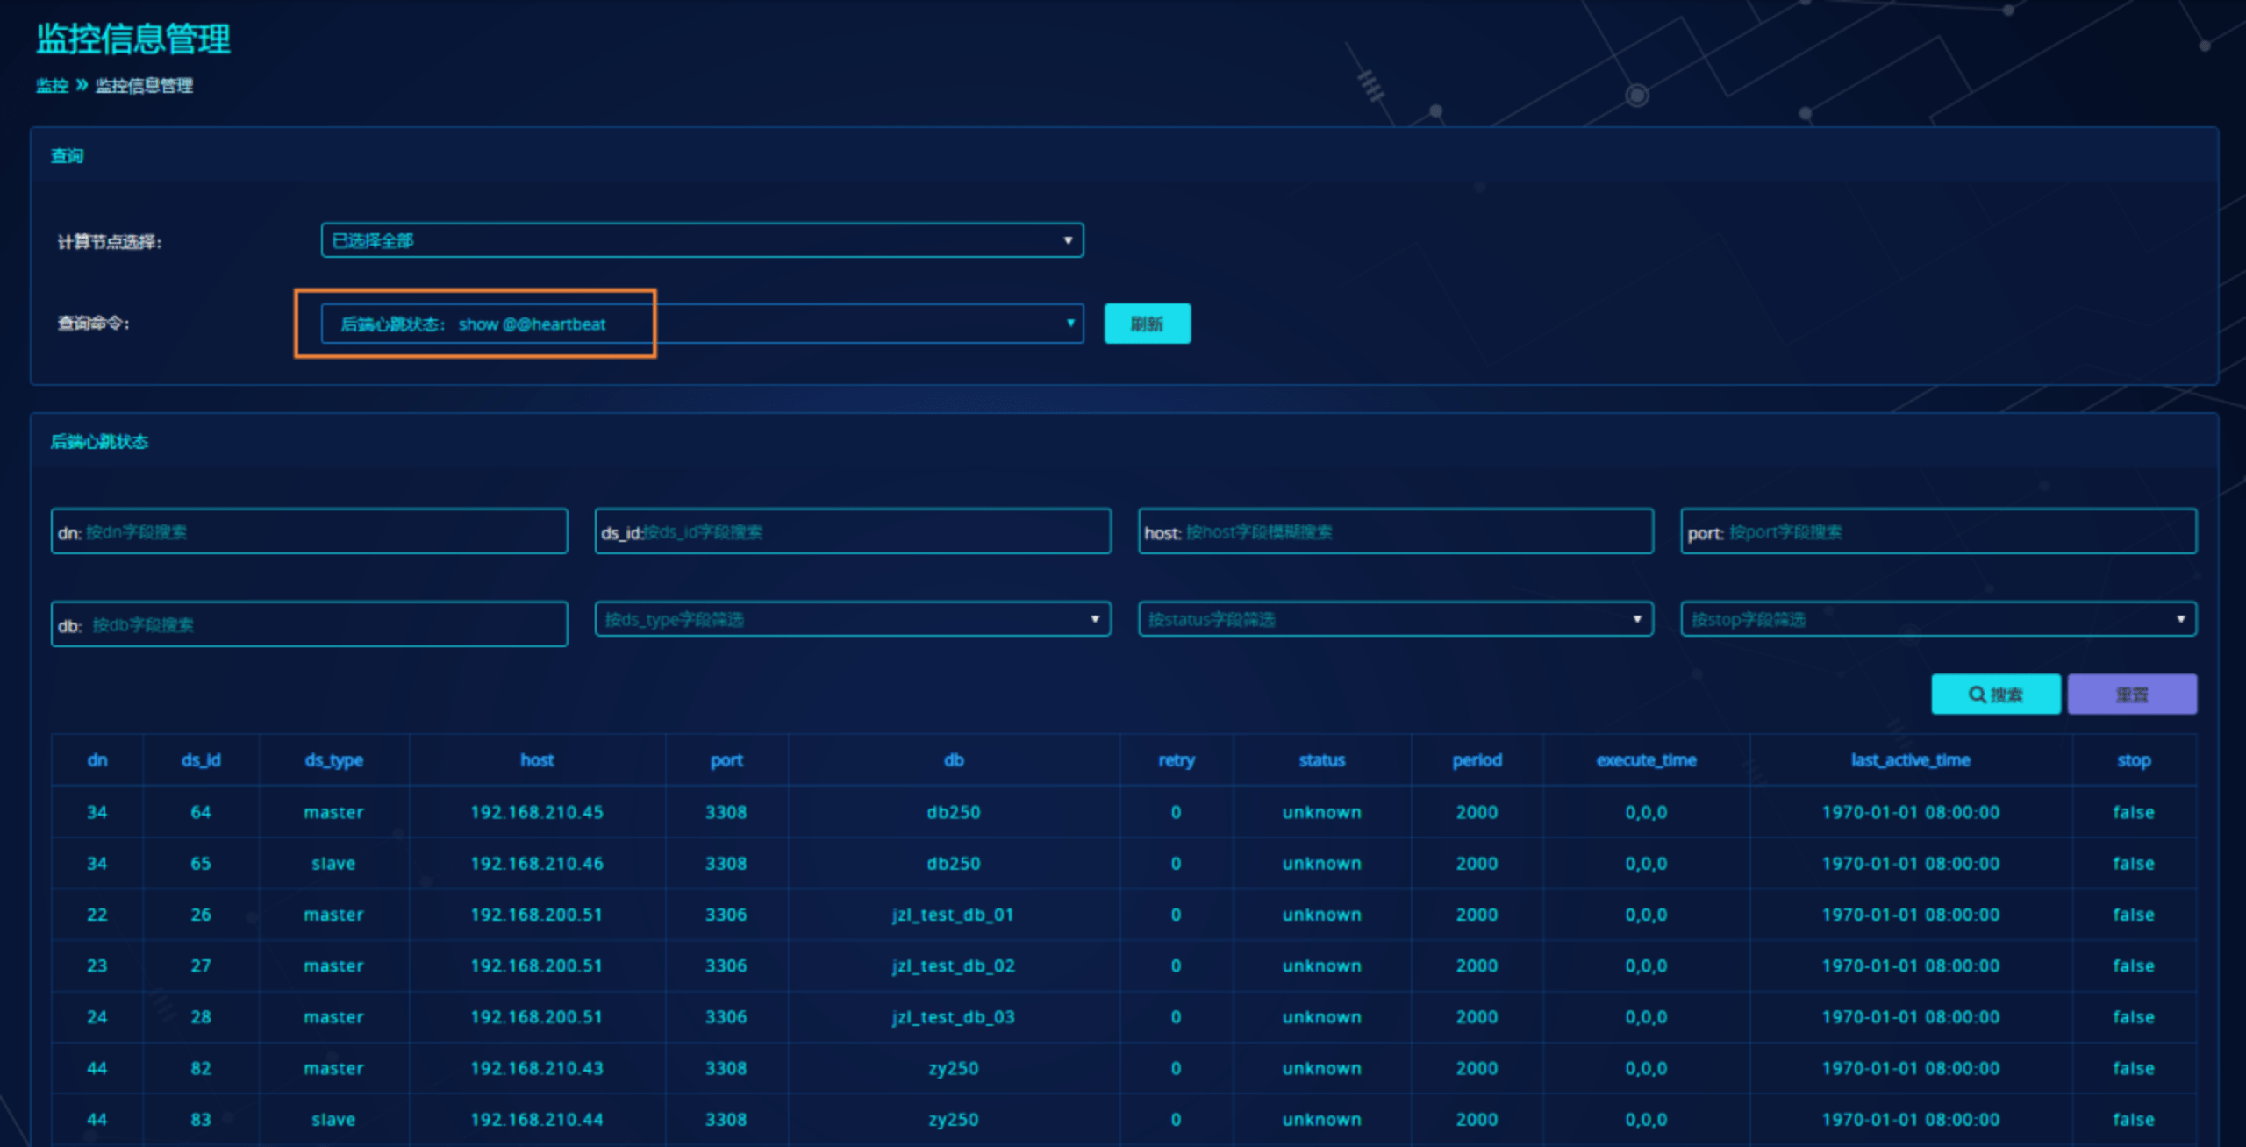Screen dimensions: 2246x1147
Task: Open the query command dropdown arrow
Action: [1069, 324]
